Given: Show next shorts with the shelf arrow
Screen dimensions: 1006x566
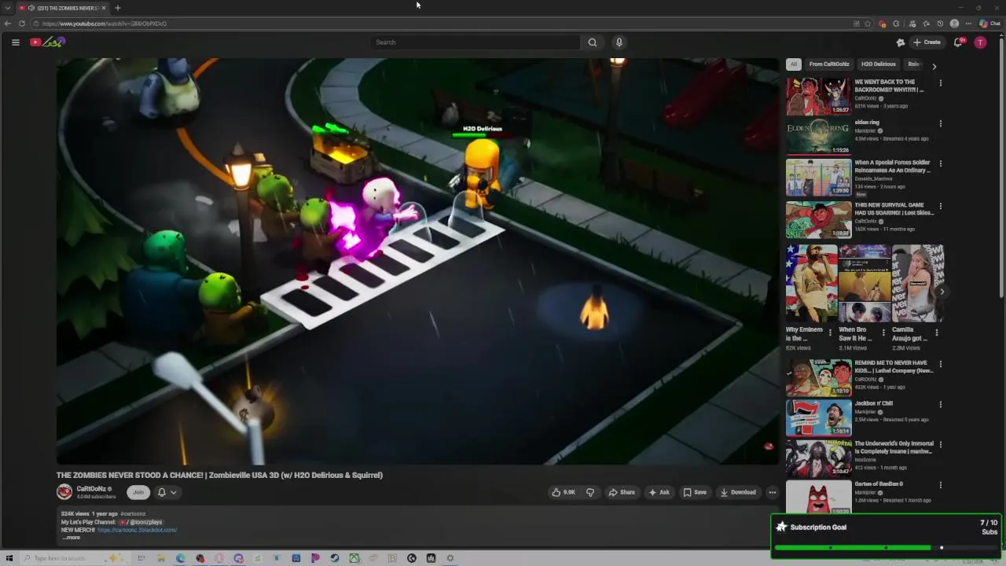Looking at the screenshot, I should (x=942, y=292).
